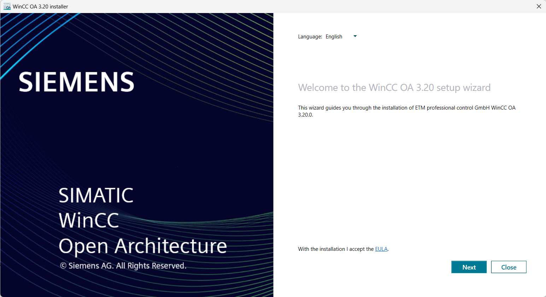Click 'With the installation I accept' text
Image resolution: width=546 pixels, height=297 pixels.
[x=336, y=249]
